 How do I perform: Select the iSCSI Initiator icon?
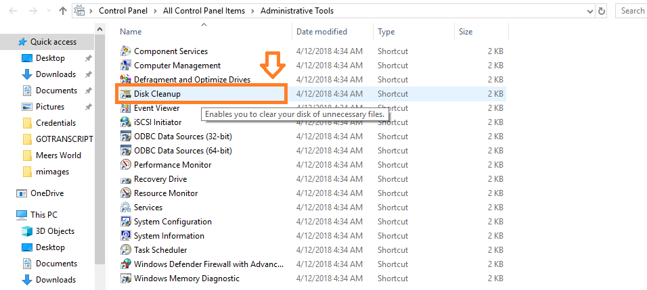125,122
